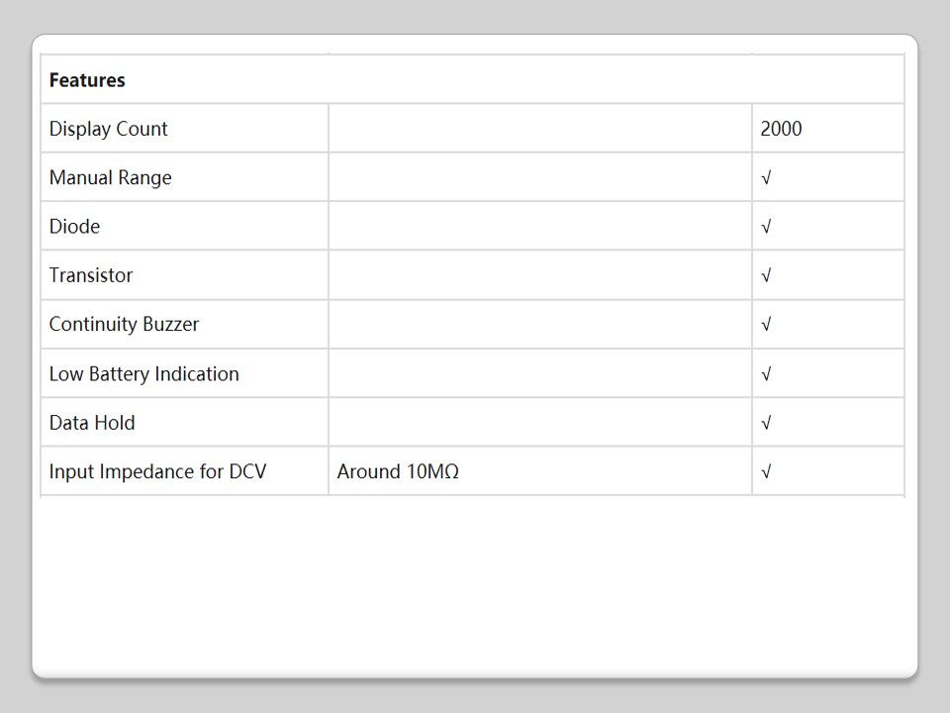Click the checkmark in Manual Range row

tap(766, 178)
